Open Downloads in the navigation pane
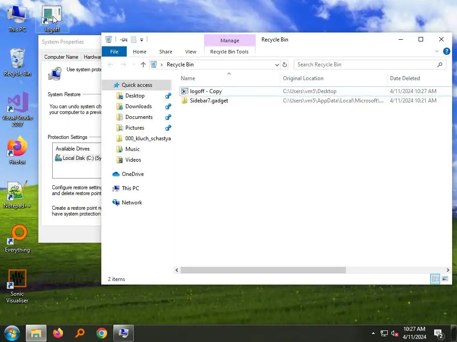 click(138, 106)
